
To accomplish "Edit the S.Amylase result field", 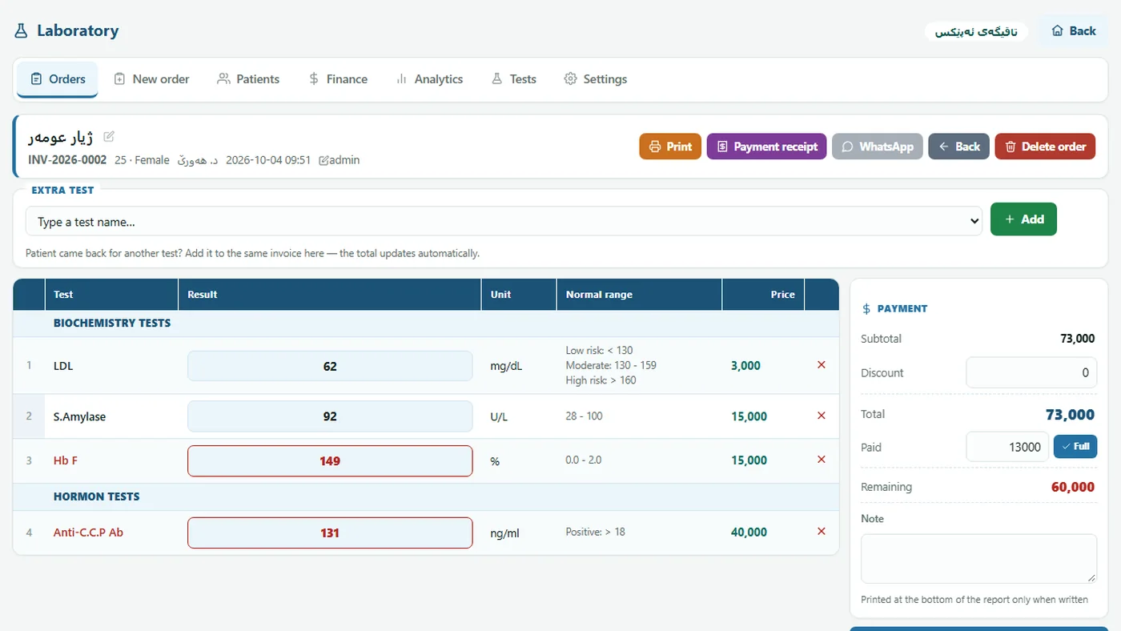I will click(x=330, y=416).
